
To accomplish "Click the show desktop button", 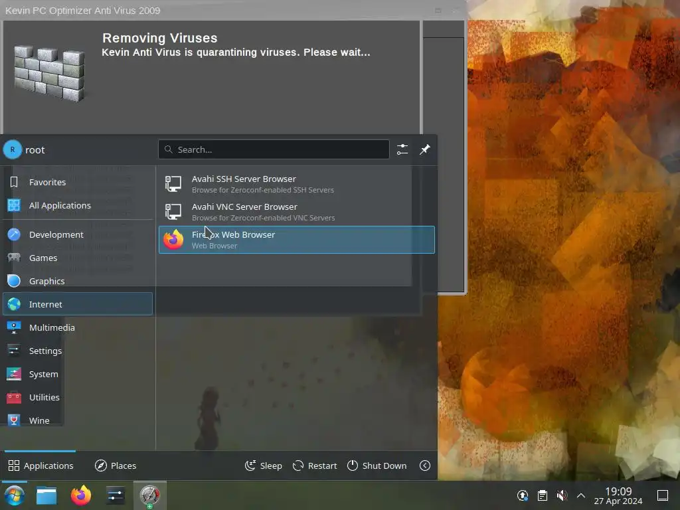I will click(663, 495).
